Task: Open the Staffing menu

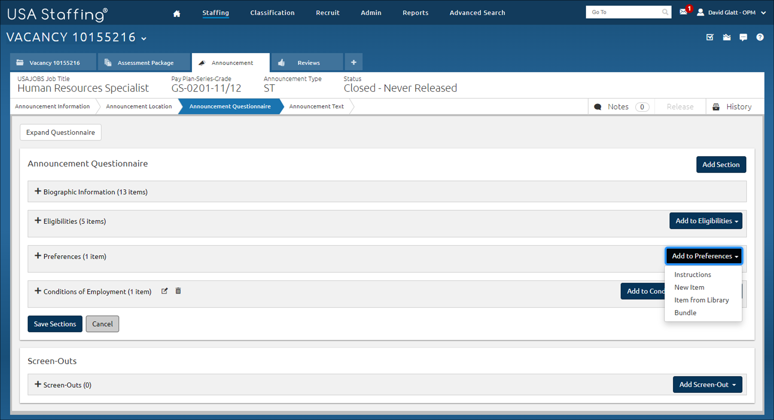Action: 216,13
